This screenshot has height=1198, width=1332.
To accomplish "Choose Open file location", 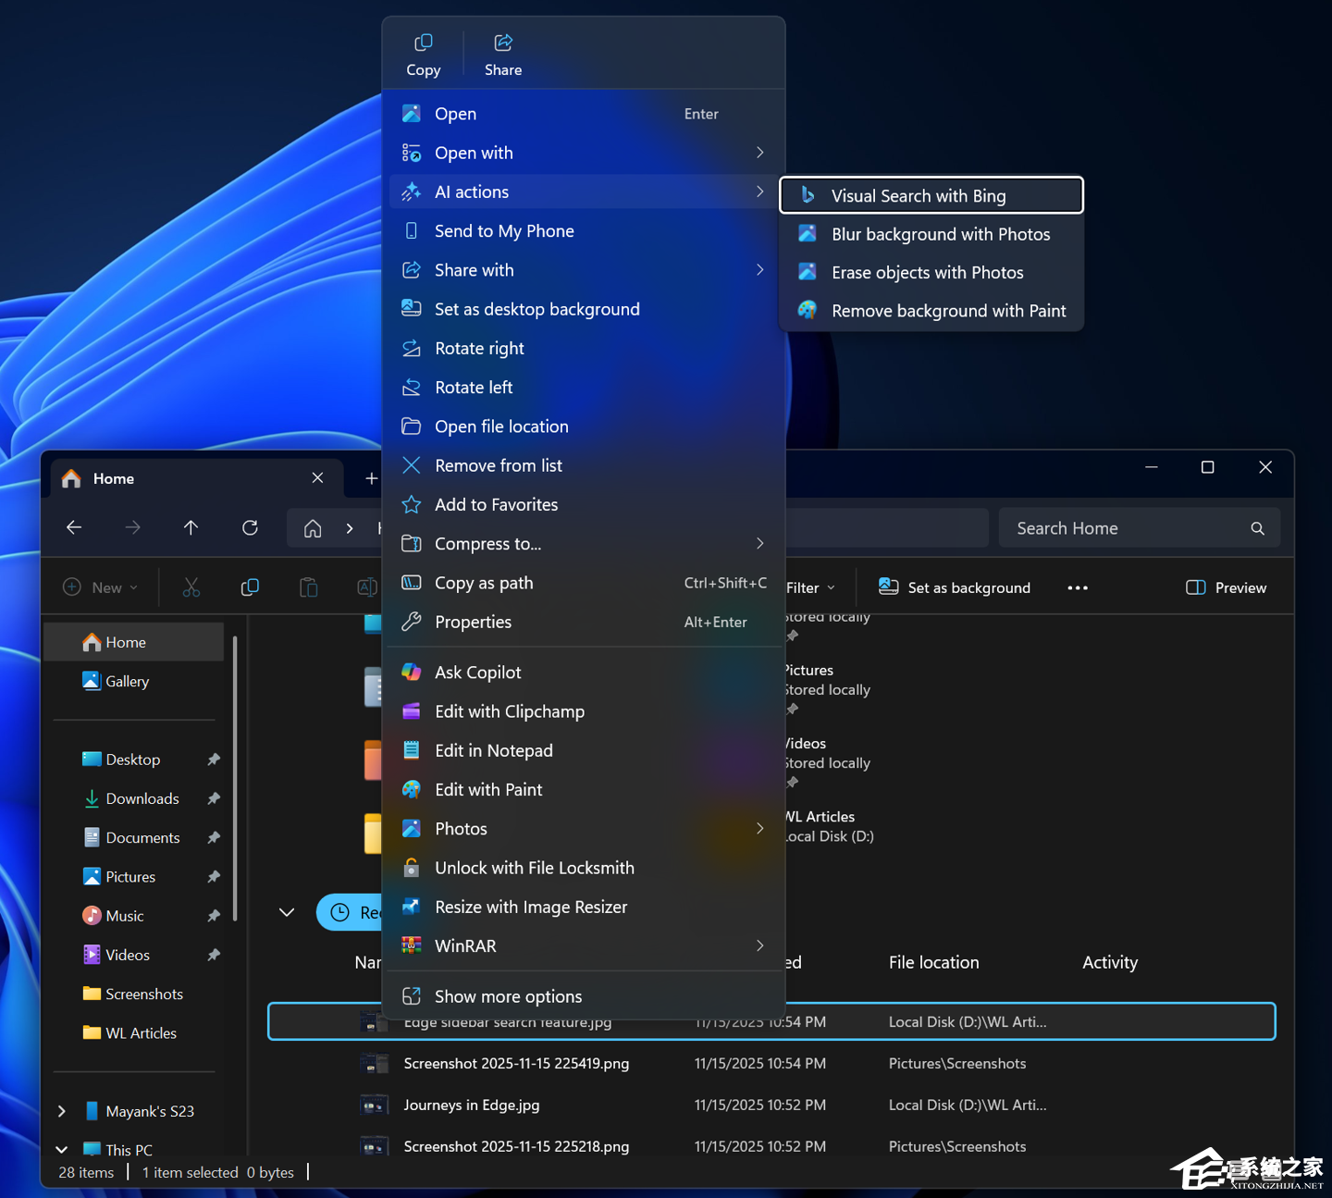I will tap(584, 426).
